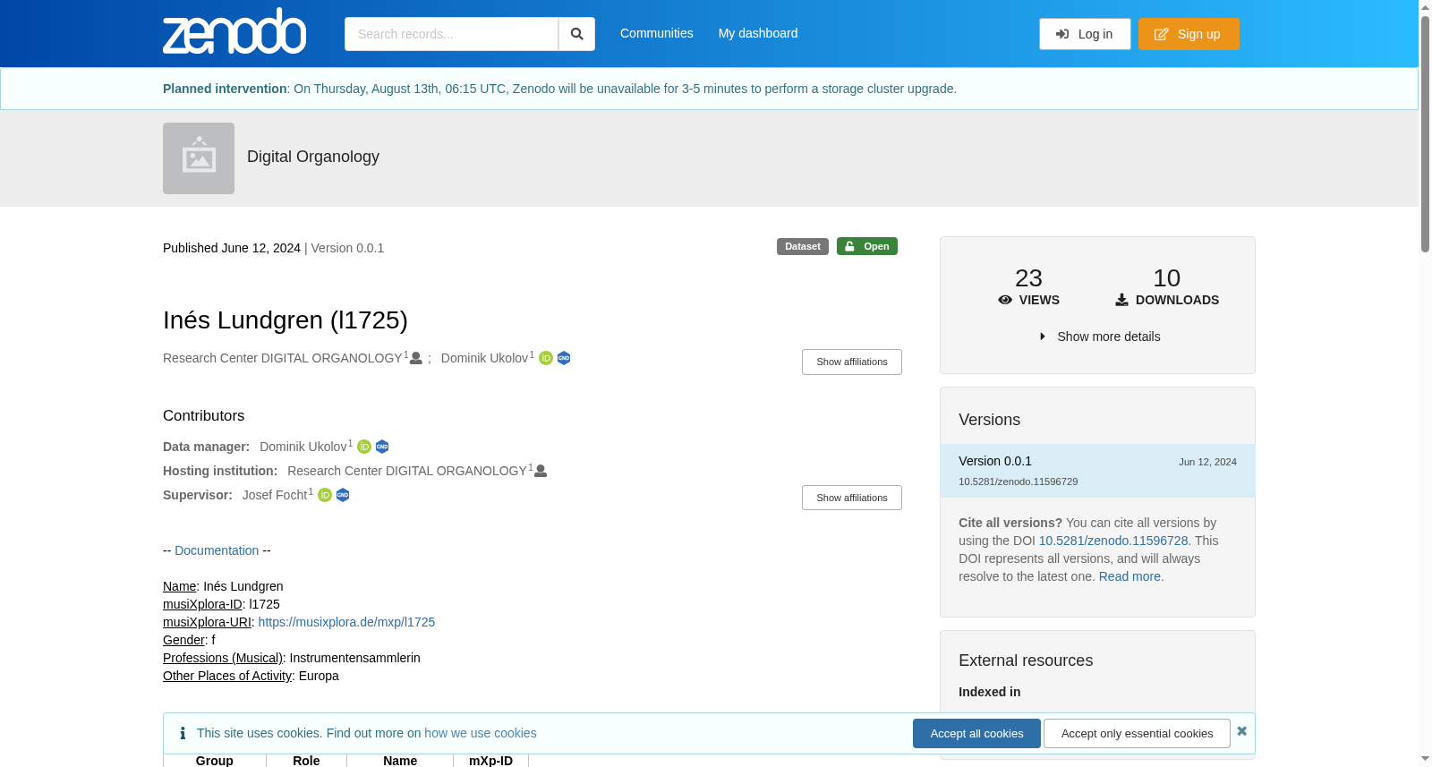Screen dimensions: 1432x767
Task: Click Josef Focht's GND icon
Action: 343,495
